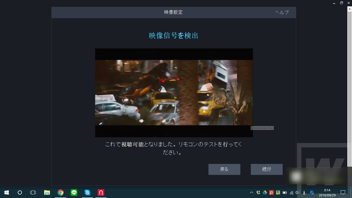Click the IME input mode 'A' indicator

[304, 193]
